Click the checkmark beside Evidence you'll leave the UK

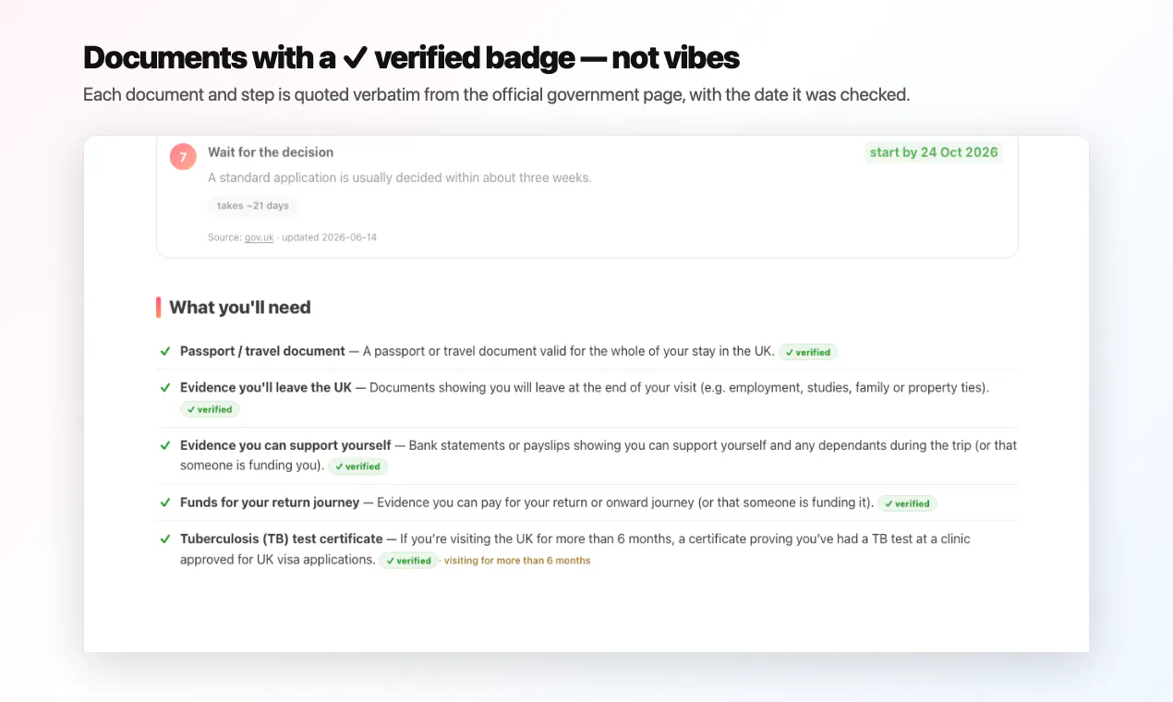[165, 388]
